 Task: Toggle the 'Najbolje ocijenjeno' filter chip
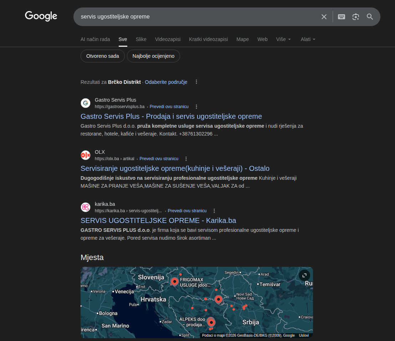[153, 56]
